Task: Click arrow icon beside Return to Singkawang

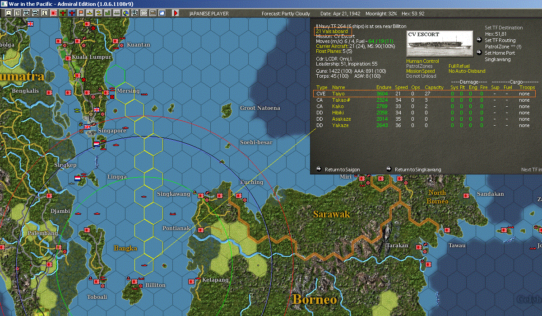Action: pos(389,170)
